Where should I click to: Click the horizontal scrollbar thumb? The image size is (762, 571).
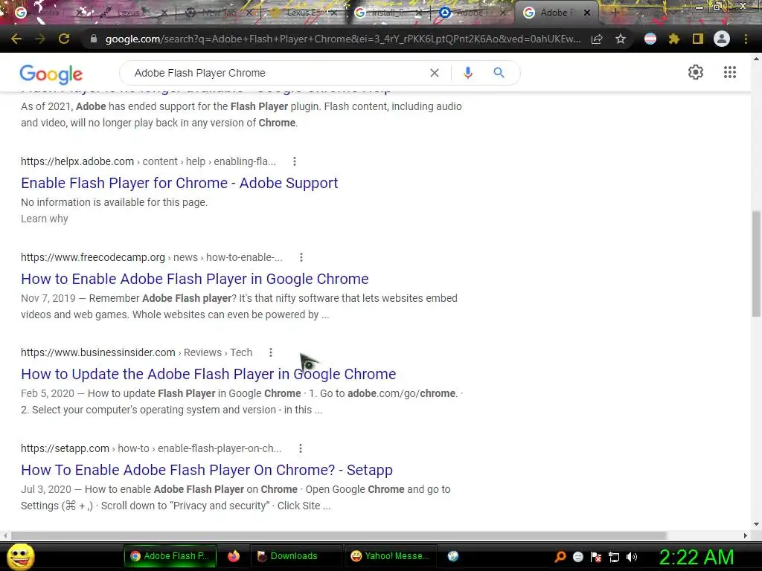click(339, 535)
